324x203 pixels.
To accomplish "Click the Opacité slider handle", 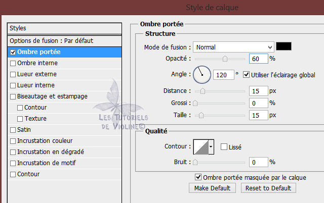I will pyautogui.click(x=225, y=60).
